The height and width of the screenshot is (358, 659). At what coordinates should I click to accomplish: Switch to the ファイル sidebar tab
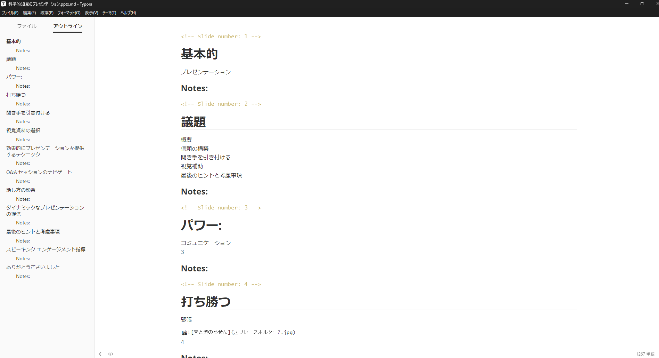pos(26,26)
